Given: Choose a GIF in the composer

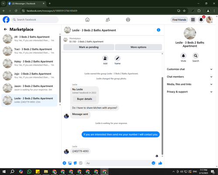Looking at the screenshot, I should (81, 163).
